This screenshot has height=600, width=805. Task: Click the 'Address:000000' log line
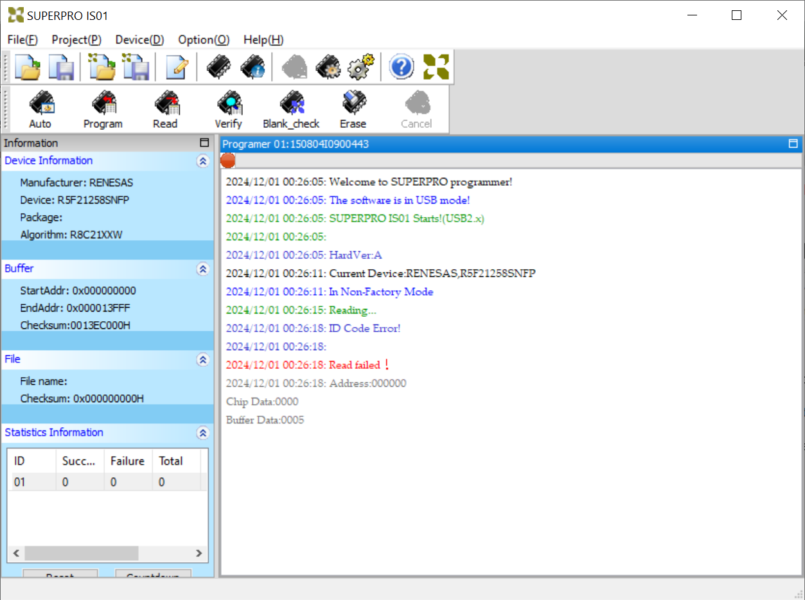[x=315, y=384]
